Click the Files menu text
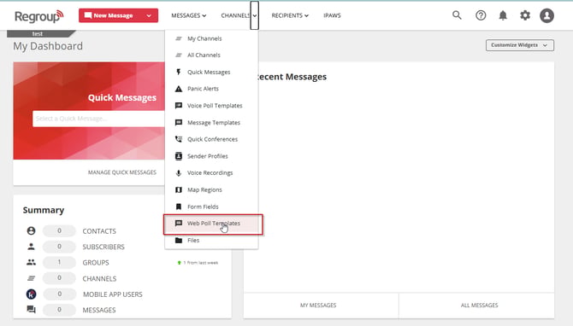 point(193,241)
